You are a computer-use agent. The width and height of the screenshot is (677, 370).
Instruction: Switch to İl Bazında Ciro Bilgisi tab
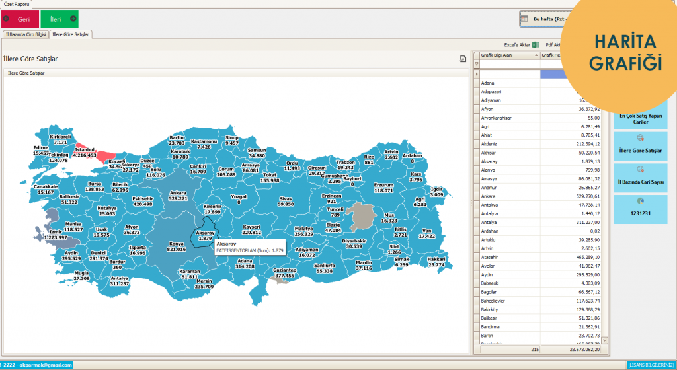click(26, 34)
